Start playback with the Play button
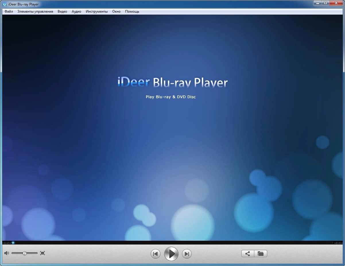Viewport: 345px width, 266px height. click(x=171, y=254)
